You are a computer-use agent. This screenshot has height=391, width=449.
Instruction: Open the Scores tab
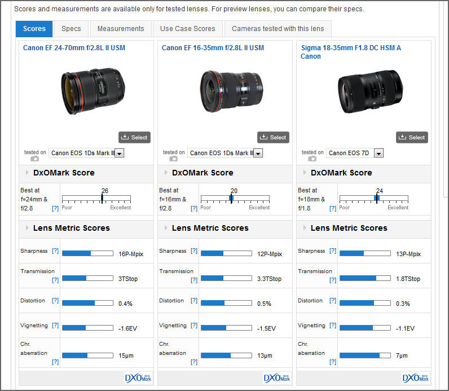click(34, 29)
